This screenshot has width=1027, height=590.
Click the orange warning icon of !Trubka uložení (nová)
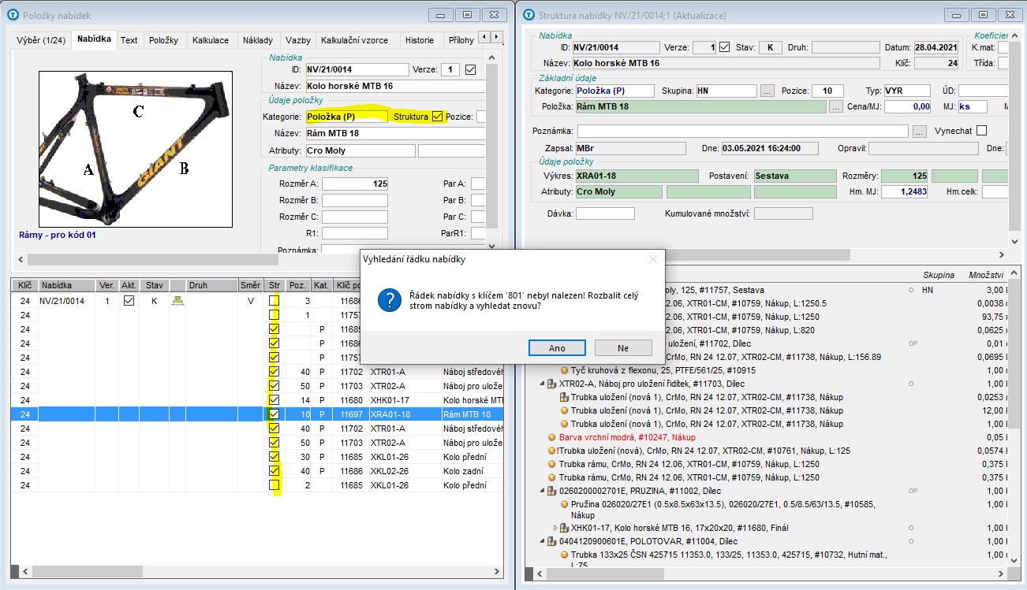(553, 451)
